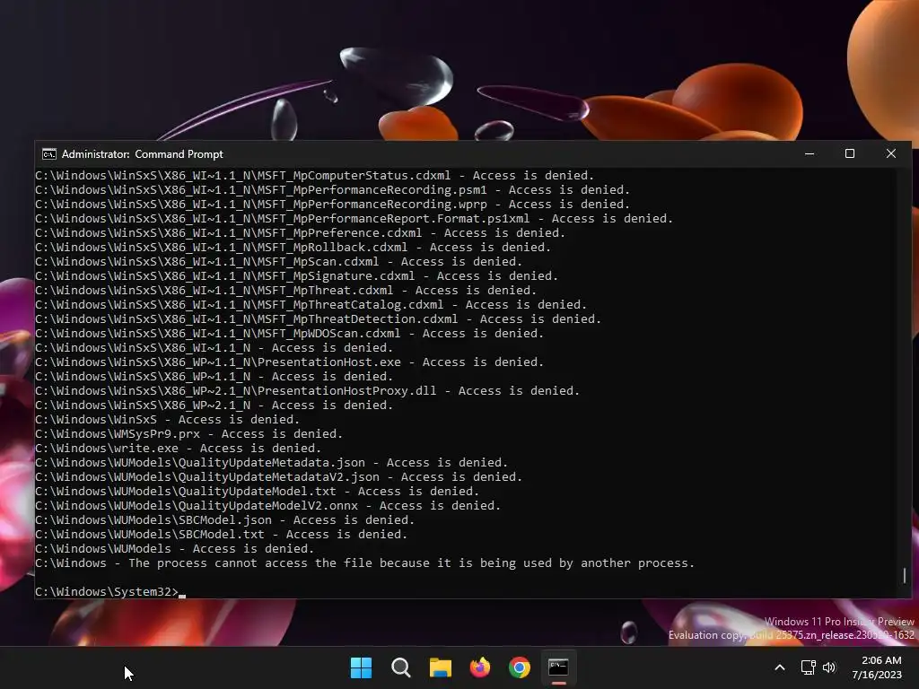Image resolution: width=919 pixels, height=689 pixels.
Task: Open the Windows Start menu
Action: pos(361,667)
